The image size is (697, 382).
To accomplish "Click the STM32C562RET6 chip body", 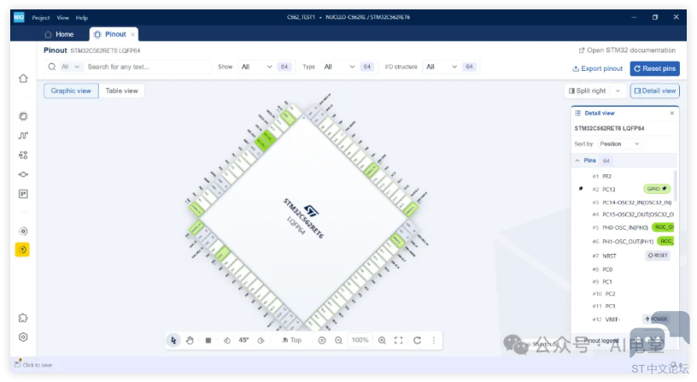I will (x=304, y=218).
